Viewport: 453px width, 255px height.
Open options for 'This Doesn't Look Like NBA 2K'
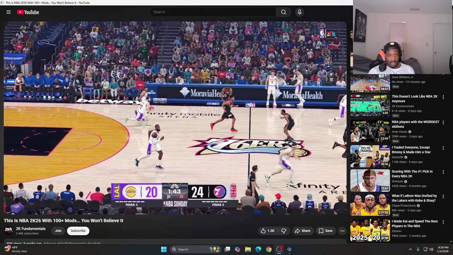[x=443, y=97]
